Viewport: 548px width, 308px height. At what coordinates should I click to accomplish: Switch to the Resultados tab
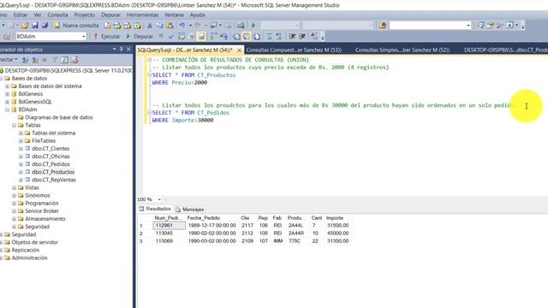click(155, 209)
